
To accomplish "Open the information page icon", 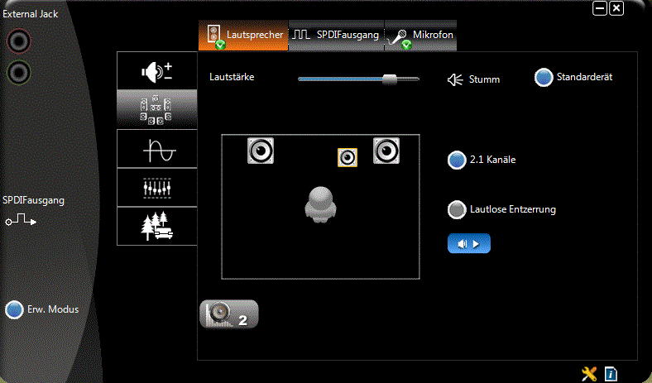I will [x=611, y=373].
